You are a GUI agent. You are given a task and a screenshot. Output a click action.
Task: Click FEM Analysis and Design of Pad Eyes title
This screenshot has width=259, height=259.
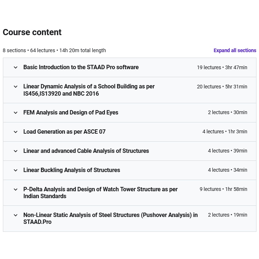71,113
